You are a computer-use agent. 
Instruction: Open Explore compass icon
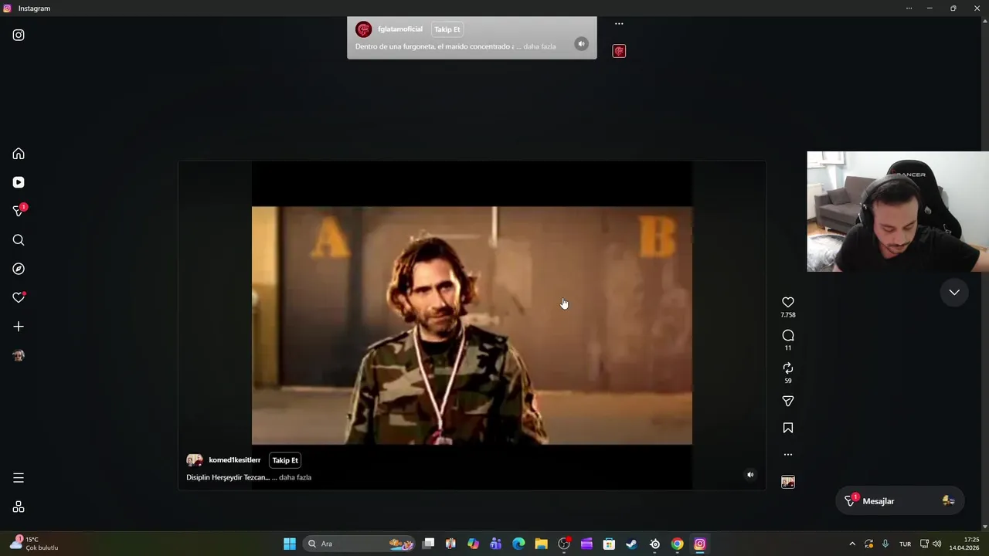point(19,269)
